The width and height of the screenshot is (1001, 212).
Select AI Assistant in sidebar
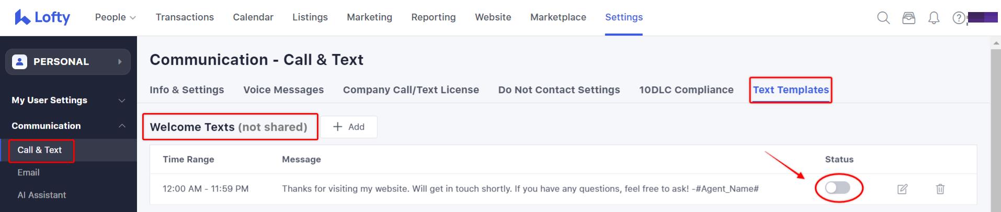click(42, 195)
